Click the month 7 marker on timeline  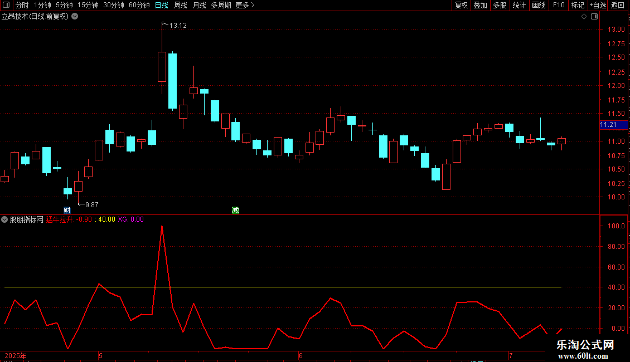[x=511, y=356]
